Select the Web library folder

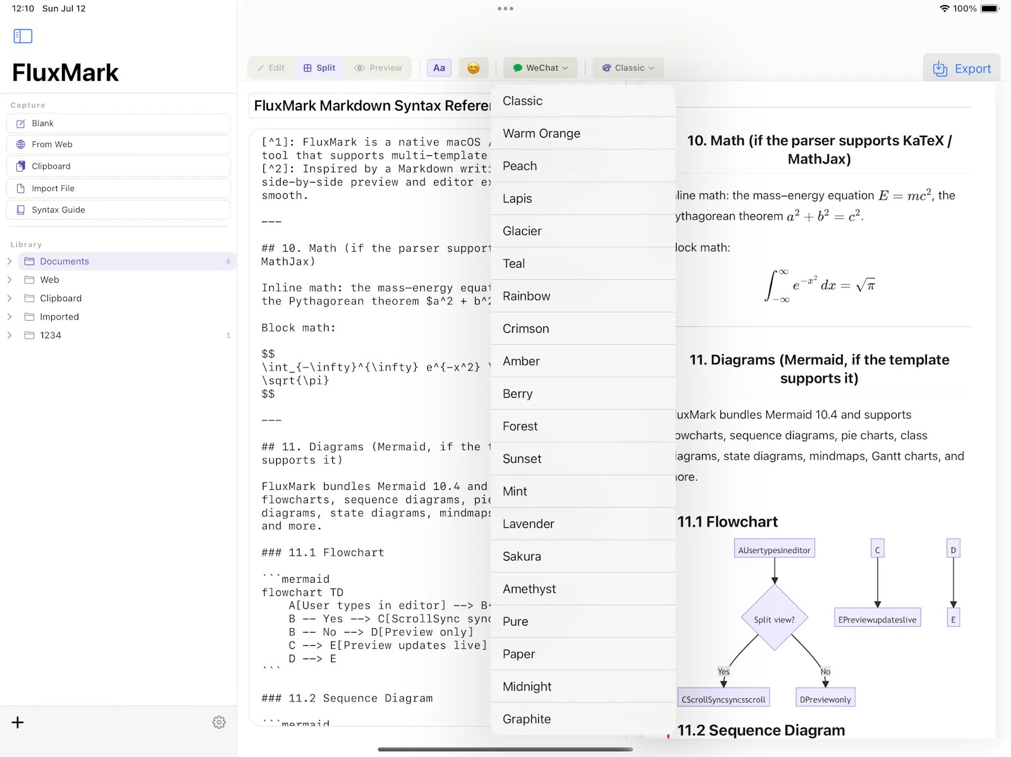pyautogui.click(x=127, y=280)
